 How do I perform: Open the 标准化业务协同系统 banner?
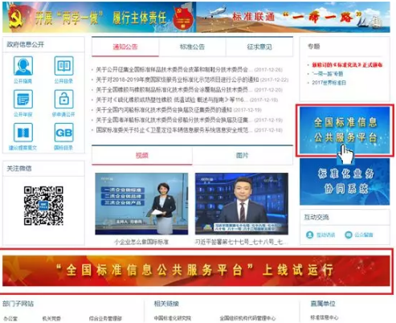tap(345, 182)
